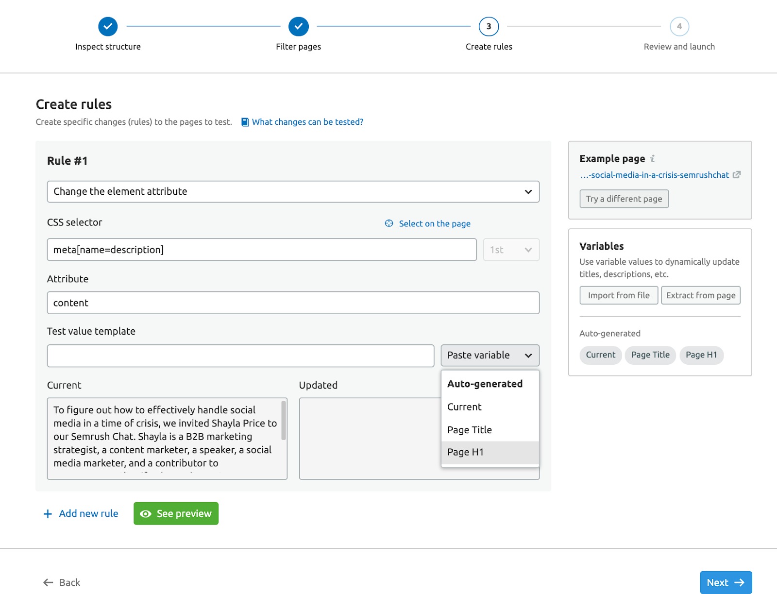Click the Current variable chip in Variables panel
Image resolution: width=777 pixels, height=594 pixels.
click(601, 355)
